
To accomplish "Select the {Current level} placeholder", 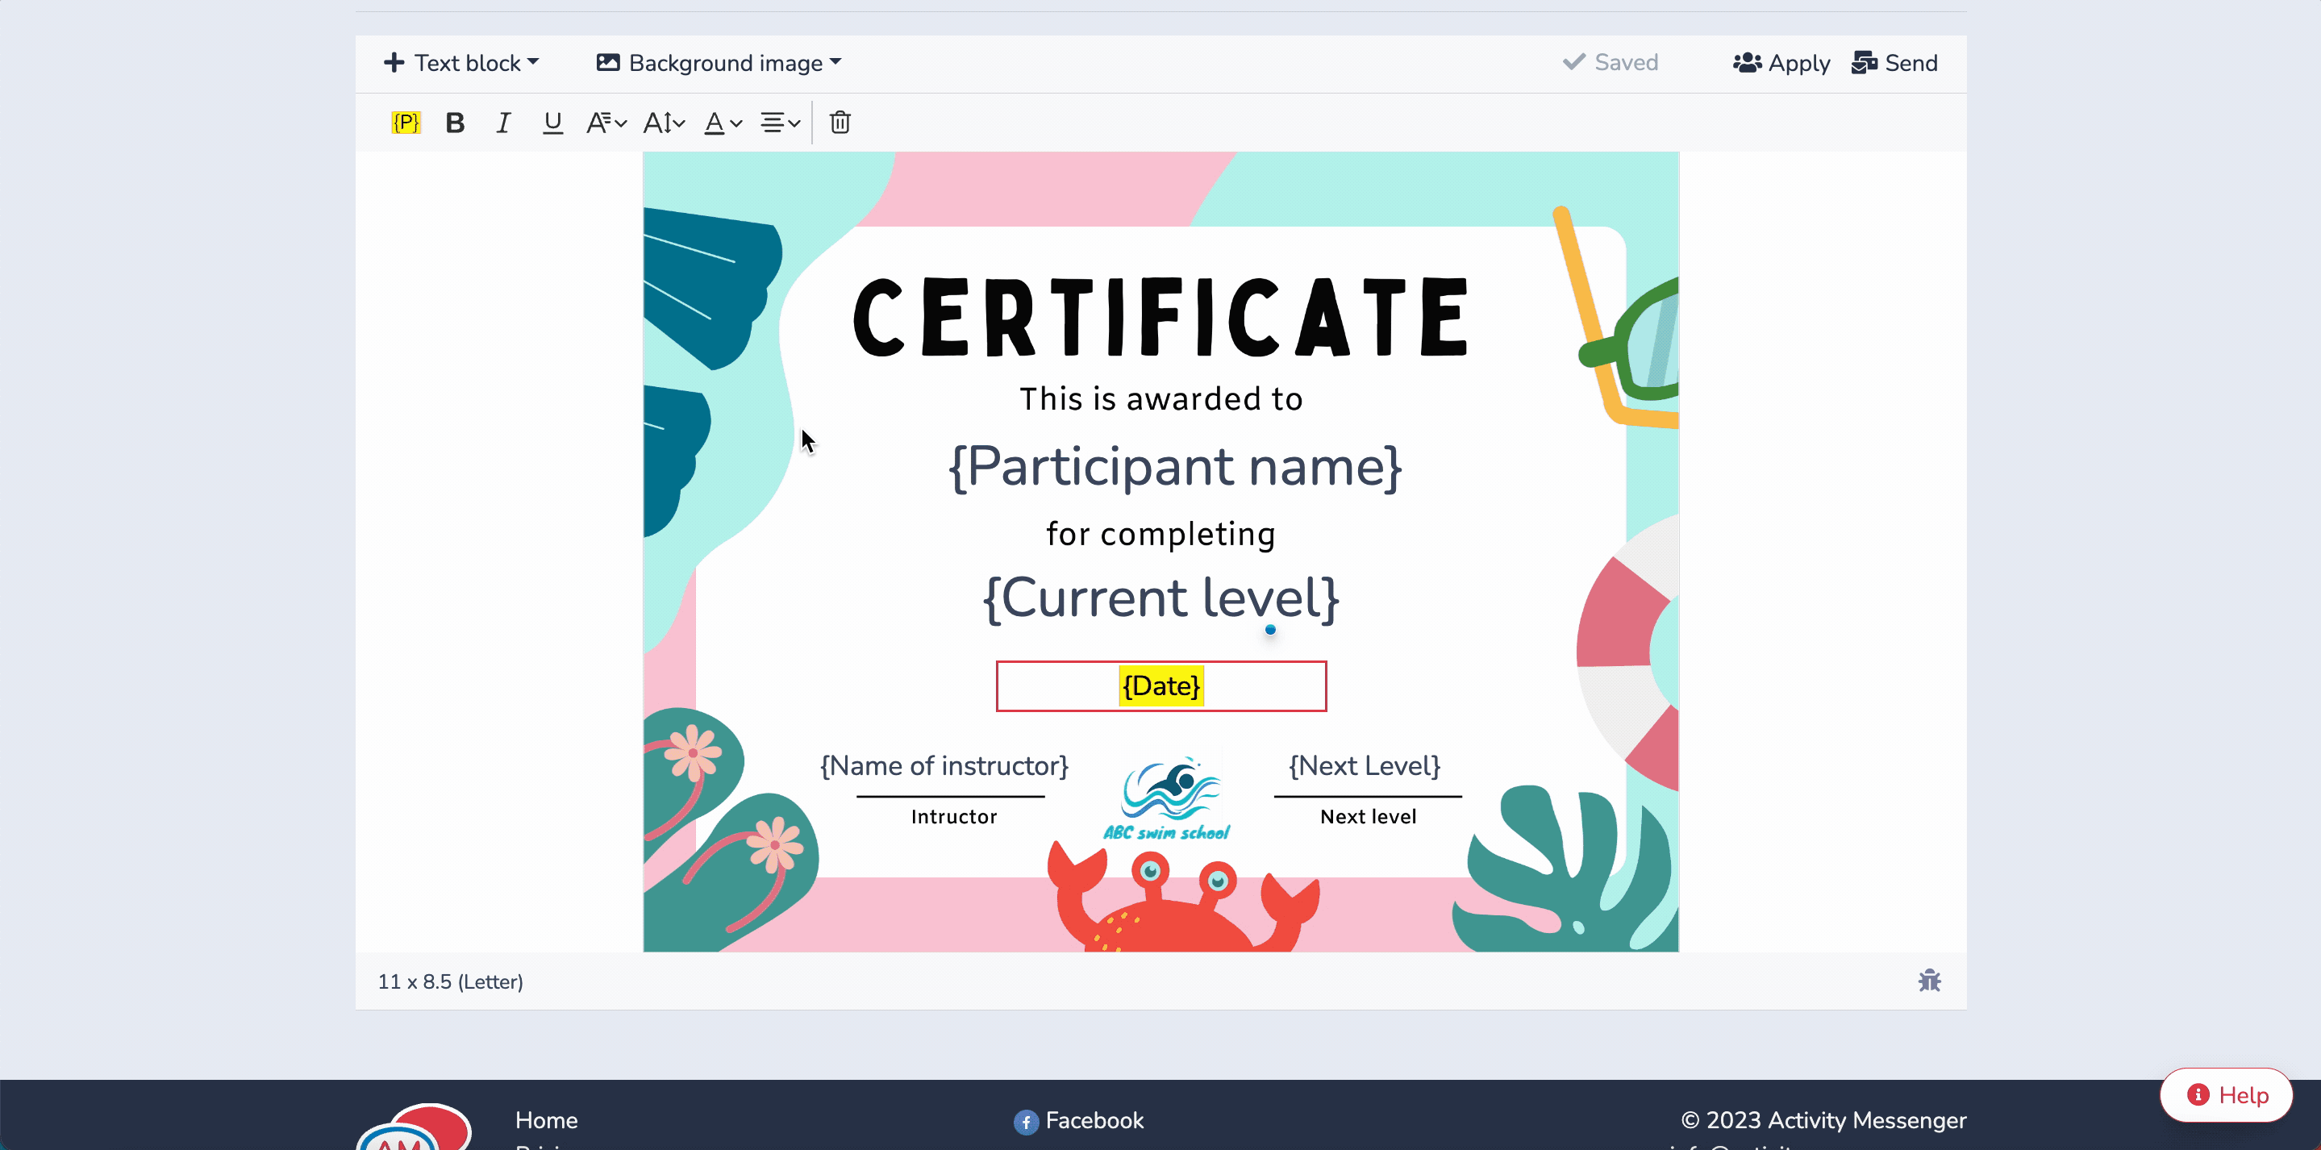I will tap(1161, 598).
